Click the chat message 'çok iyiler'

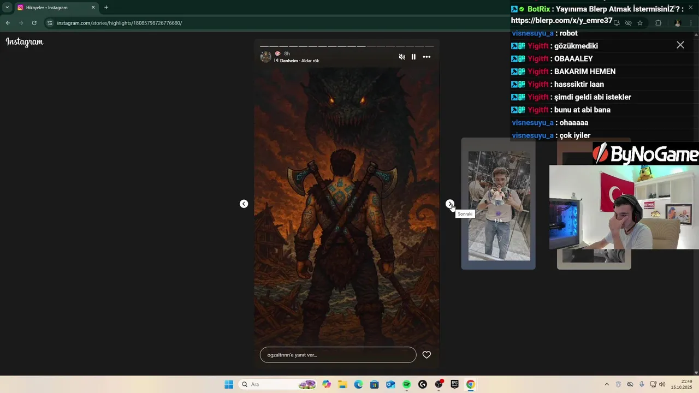[575, 135]
